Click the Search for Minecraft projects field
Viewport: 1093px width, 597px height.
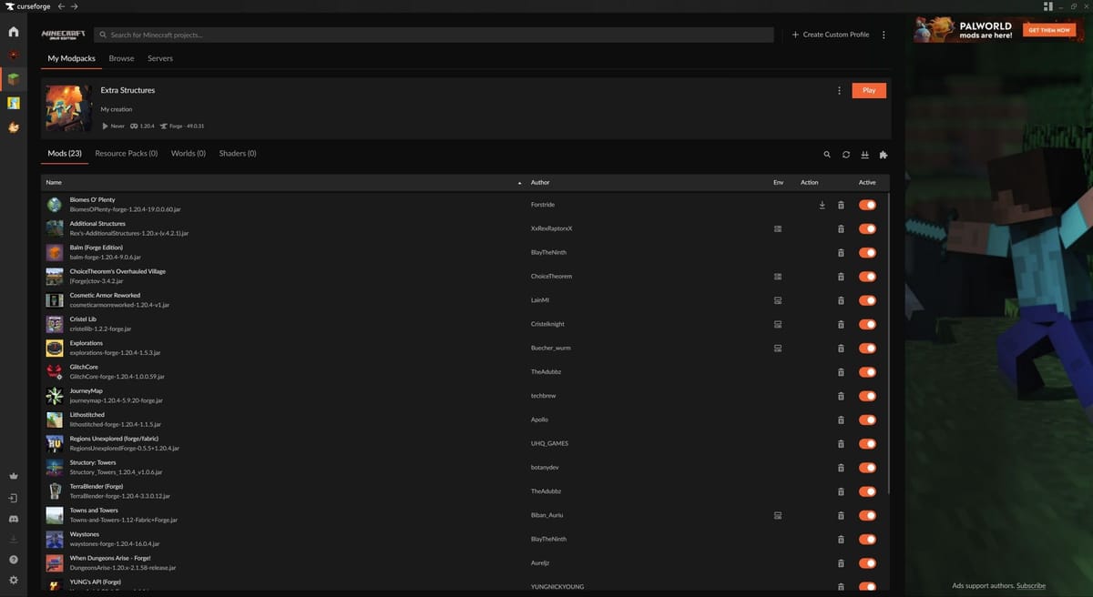pos(437,35)
